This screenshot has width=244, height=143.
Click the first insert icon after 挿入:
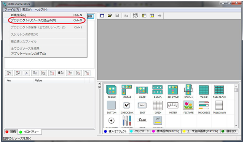(x=70, y=73)
